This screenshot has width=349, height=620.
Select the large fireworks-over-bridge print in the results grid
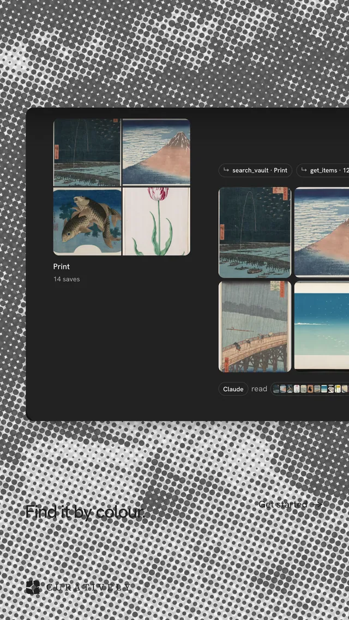point(255,233)
